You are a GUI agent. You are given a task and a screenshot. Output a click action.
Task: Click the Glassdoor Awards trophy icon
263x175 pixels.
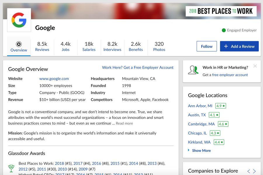click(11, 168)
